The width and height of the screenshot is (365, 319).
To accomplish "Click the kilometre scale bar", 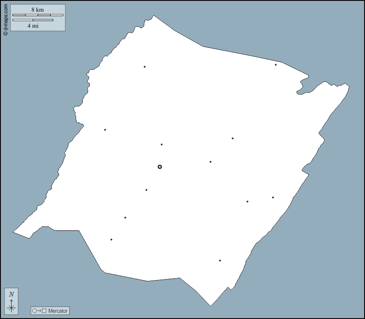I will point(38,15).
